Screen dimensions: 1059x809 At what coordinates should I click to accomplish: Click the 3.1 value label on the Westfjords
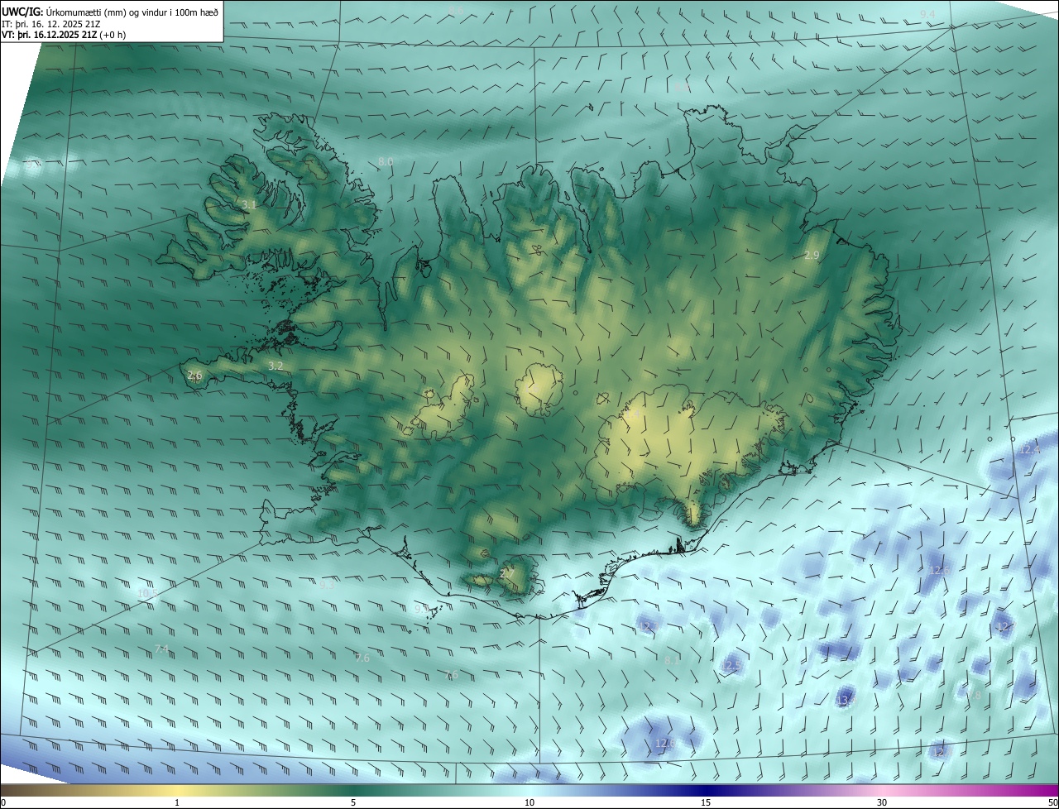(x=250, y=204)
